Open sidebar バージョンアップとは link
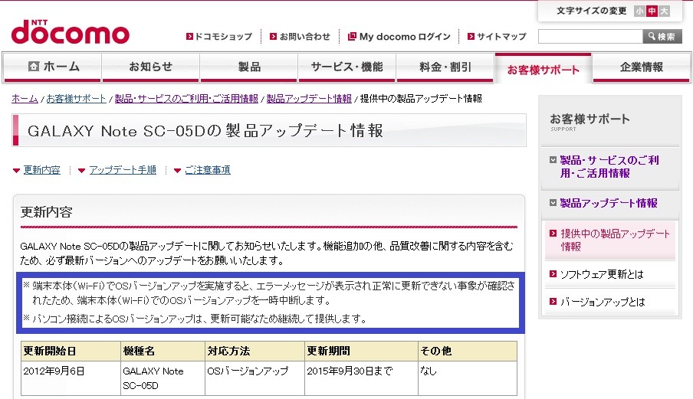Image resolution: width=693 pixels, height=399 pixels. (x=603, y=302)
